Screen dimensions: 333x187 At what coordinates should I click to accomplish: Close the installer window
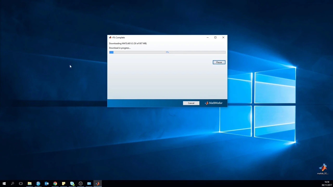click(x=223, y=37)
